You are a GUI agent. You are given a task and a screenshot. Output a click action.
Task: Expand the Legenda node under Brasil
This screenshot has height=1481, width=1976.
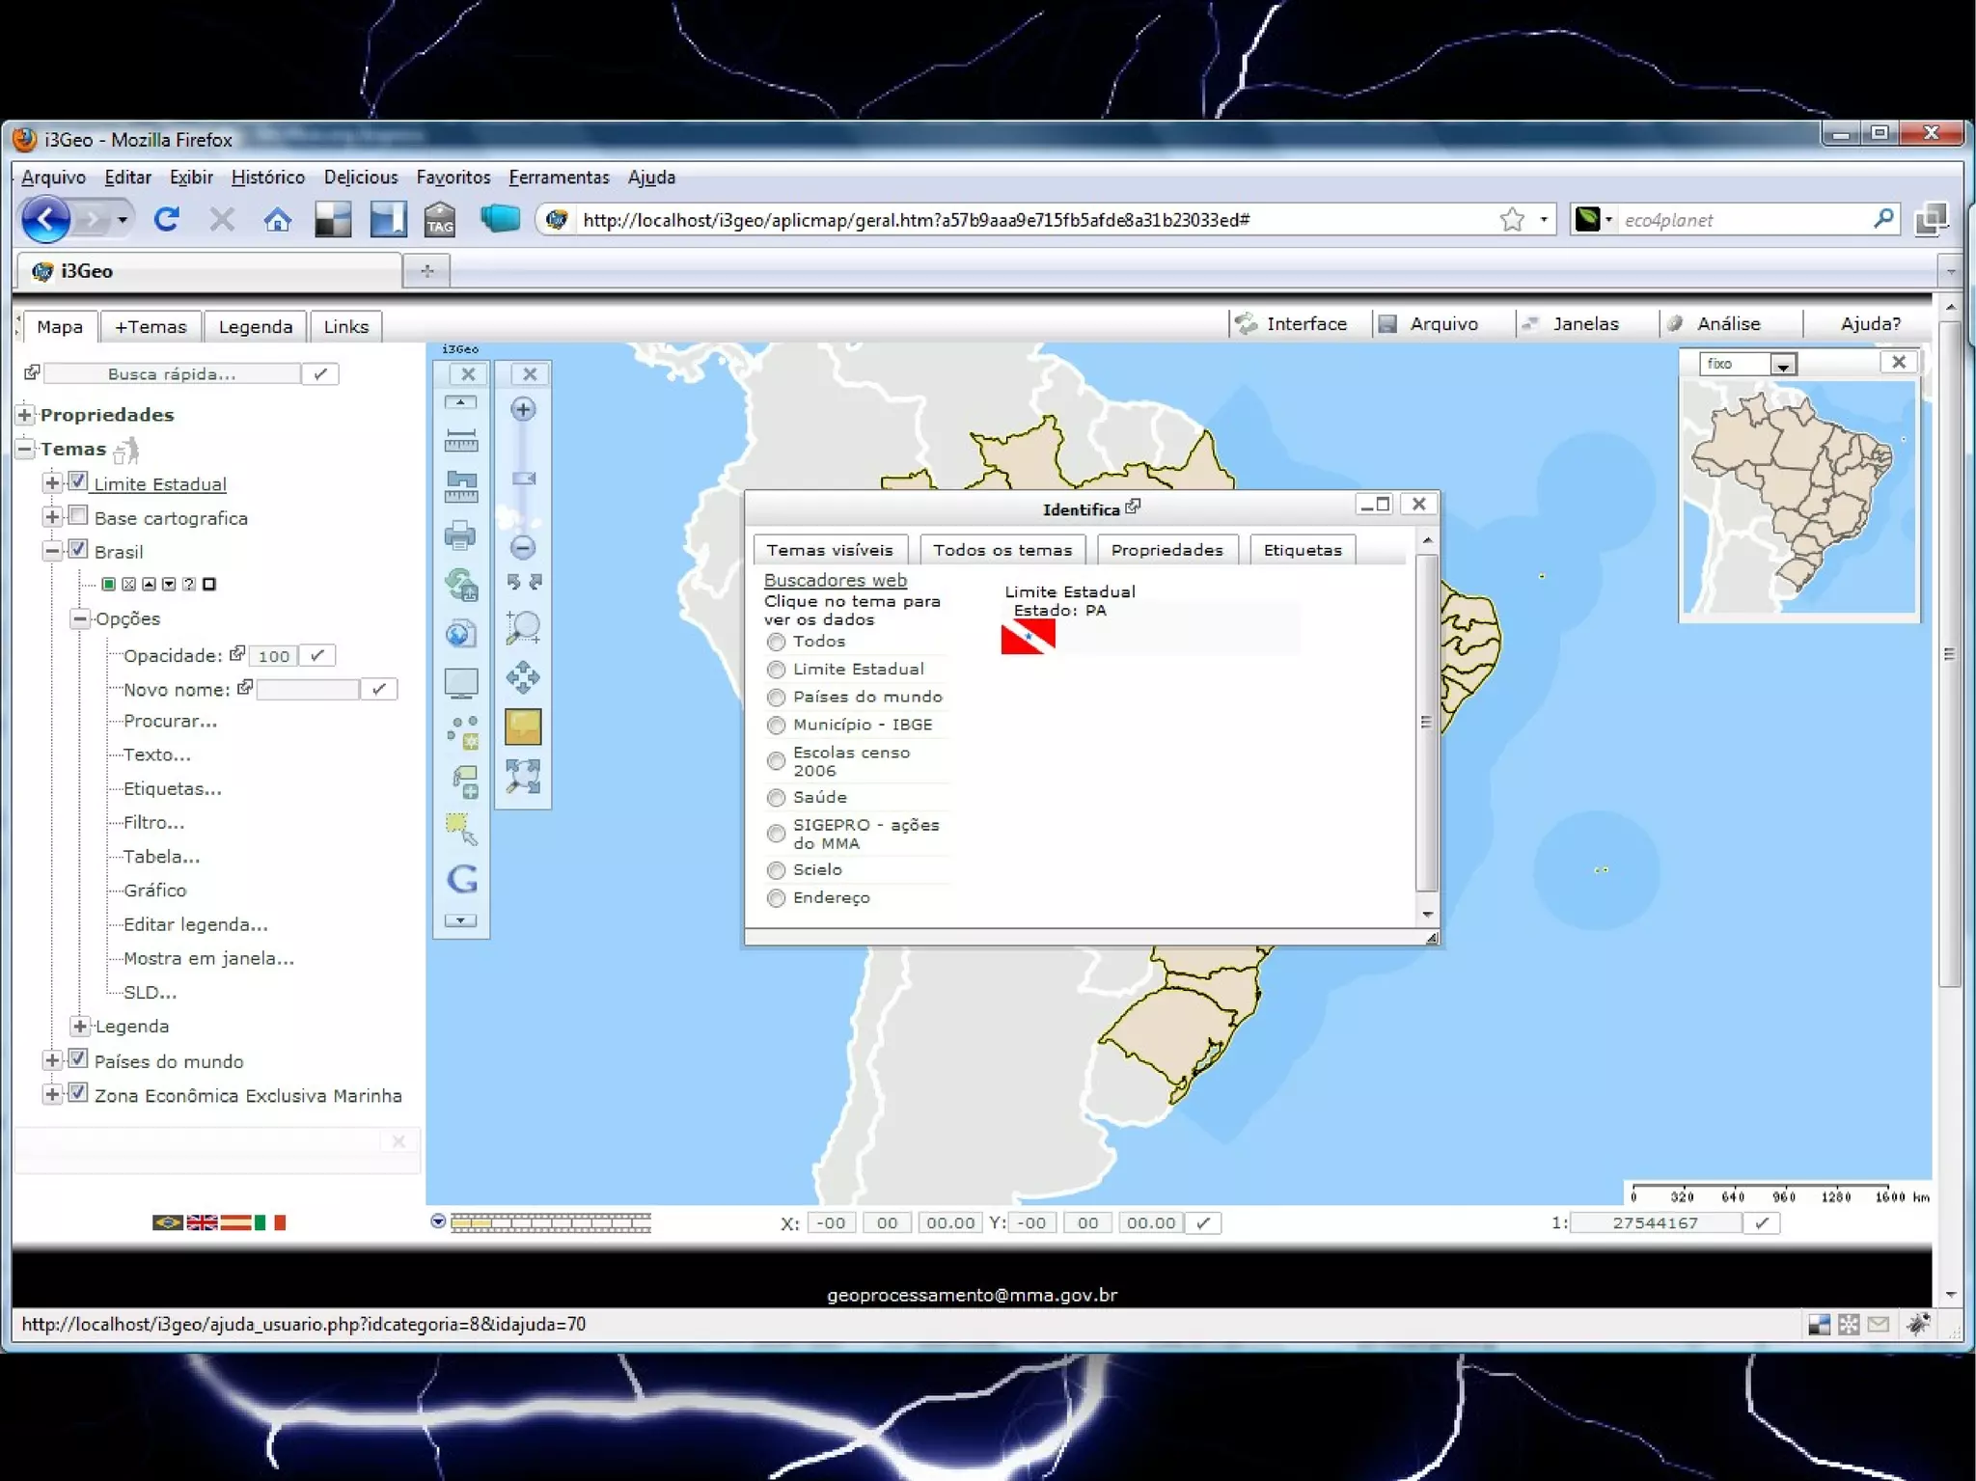[81, 1027]
